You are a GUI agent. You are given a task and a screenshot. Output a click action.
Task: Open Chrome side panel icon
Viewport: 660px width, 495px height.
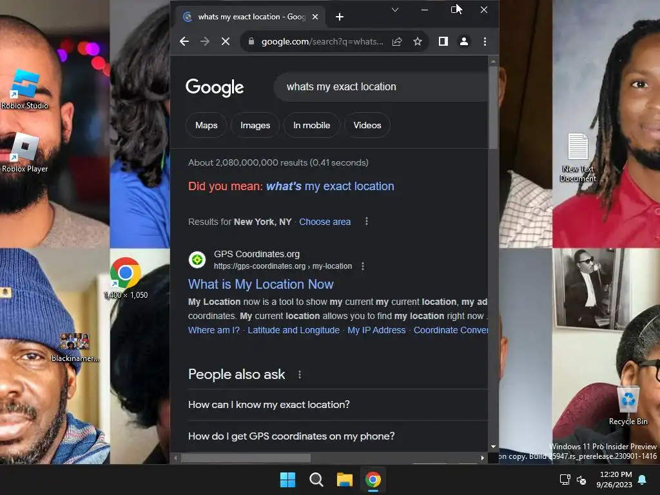pyautogui.click(x=443, y=41)
